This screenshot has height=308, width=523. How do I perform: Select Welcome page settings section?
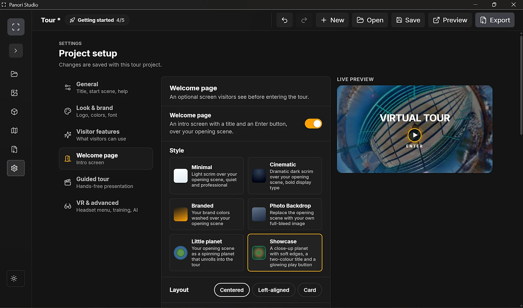point(106,159)
